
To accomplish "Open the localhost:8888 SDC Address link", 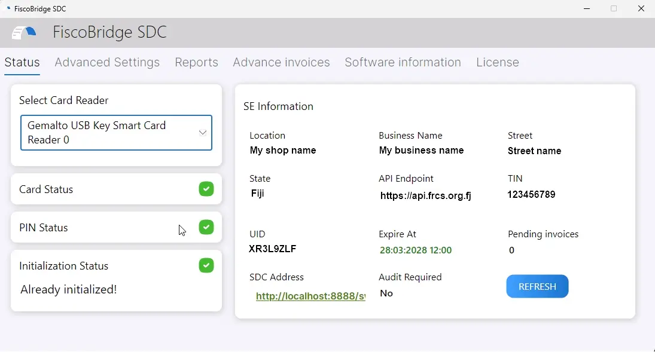I will (x=310, y=296).
